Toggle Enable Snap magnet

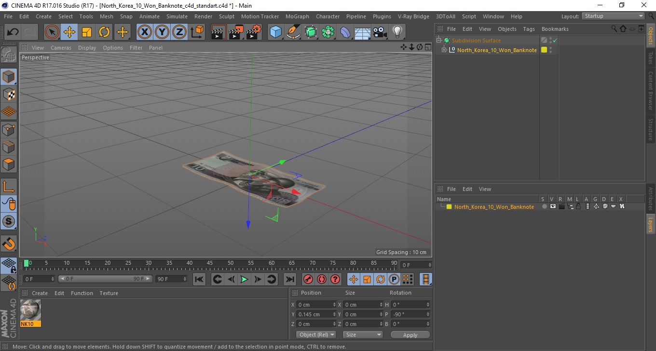point(9,243)
